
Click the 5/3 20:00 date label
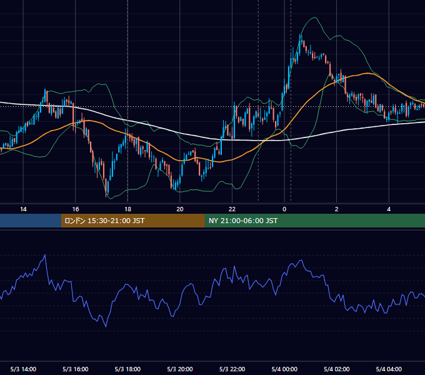tap(180, 369)
